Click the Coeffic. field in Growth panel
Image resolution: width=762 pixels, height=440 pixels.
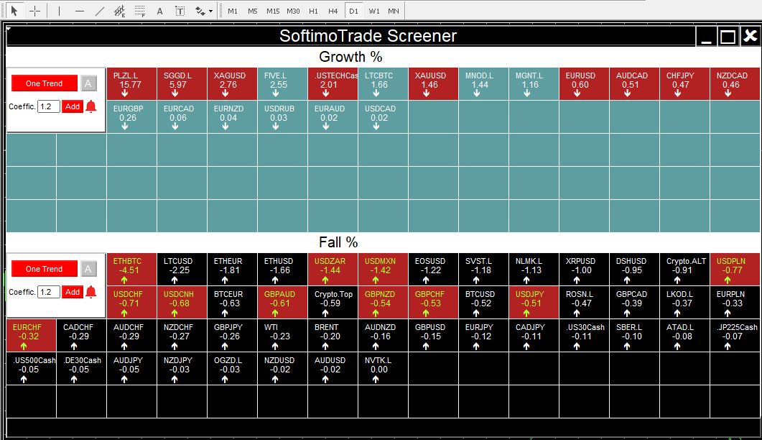coord(49,106)
